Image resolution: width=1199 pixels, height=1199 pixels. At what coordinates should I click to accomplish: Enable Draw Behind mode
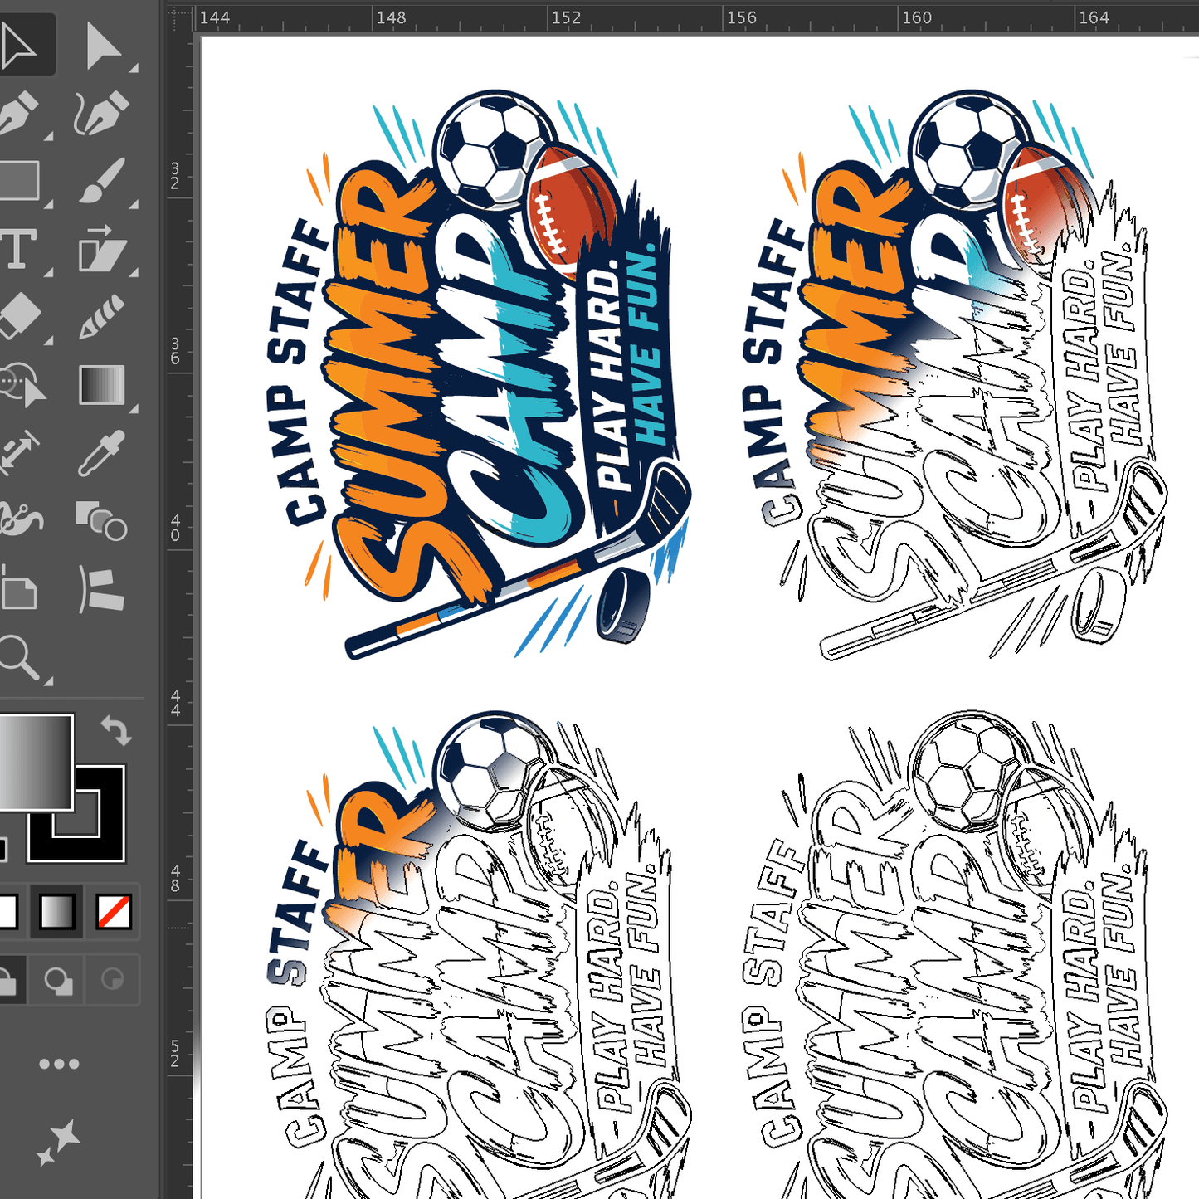tap(58, 981)
